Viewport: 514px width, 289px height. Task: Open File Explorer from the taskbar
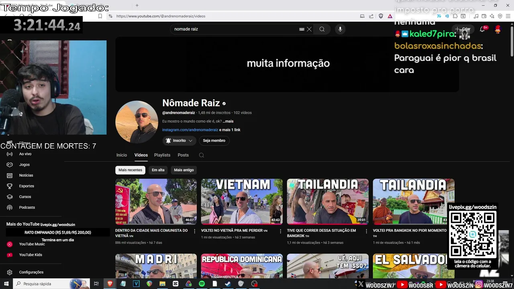point(162,283)
